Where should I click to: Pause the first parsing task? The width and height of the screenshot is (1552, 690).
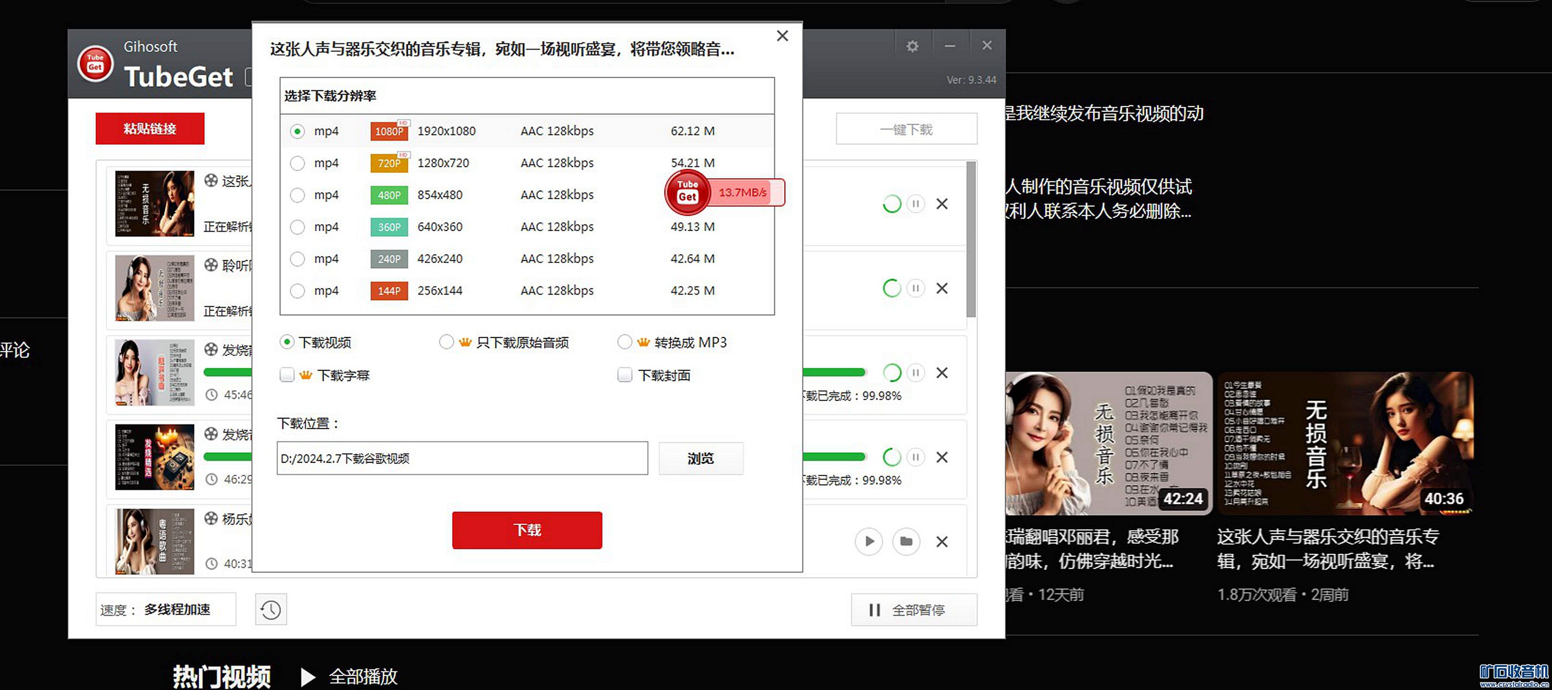915,204
